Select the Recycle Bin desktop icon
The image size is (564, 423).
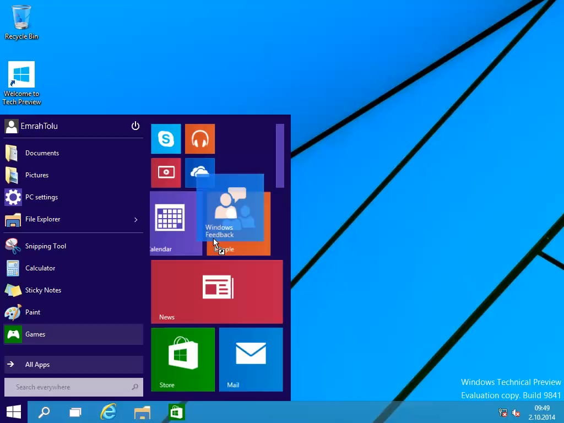coord(21,22)
